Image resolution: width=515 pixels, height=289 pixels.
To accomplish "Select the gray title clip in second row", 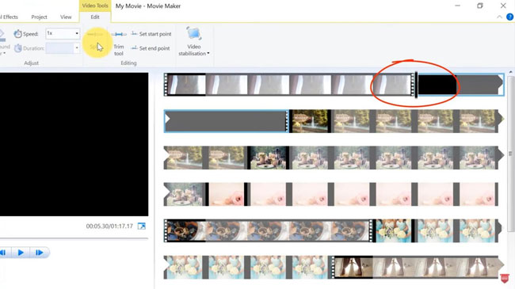I will tap(226, 121).
